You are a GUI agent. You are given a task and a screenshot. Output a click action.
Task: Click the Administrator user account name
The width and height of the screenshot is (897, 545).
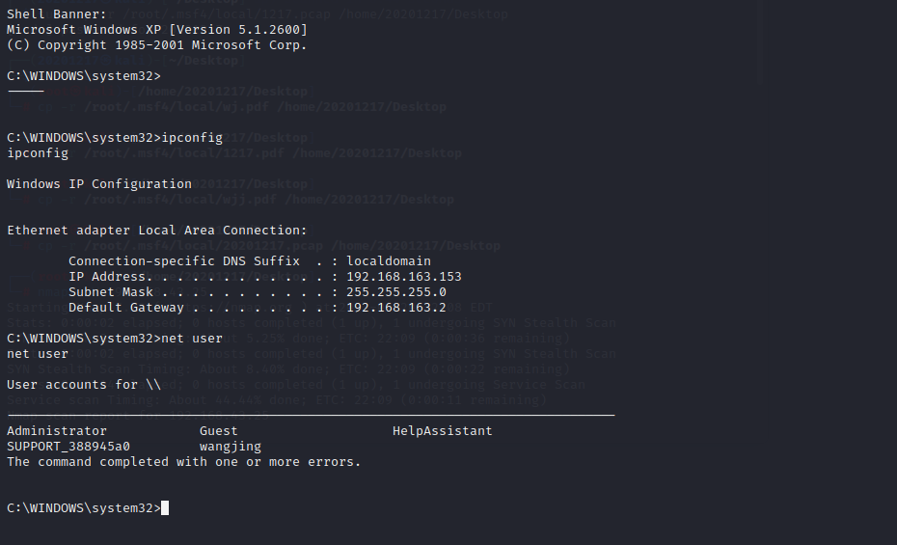click(57, 431)
